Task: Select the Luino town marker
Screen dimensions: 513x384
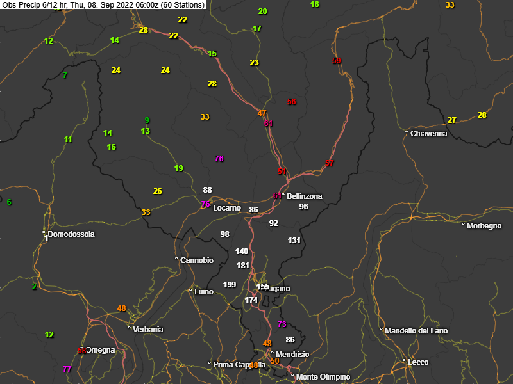Action: click(191, 291)
